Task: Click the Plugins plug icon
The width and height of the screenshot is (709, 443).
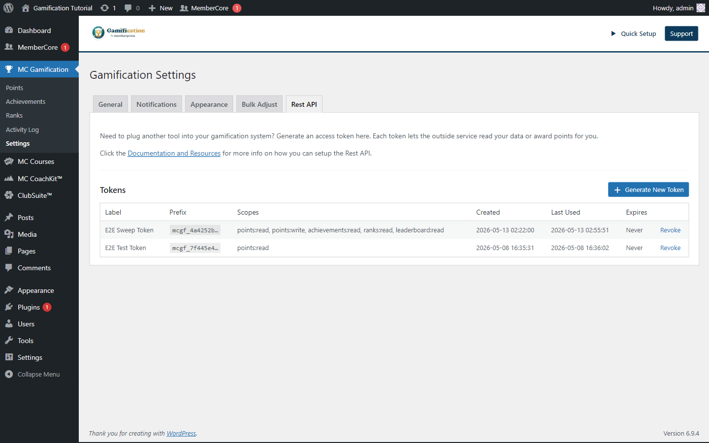Action: tap(9, 307)
